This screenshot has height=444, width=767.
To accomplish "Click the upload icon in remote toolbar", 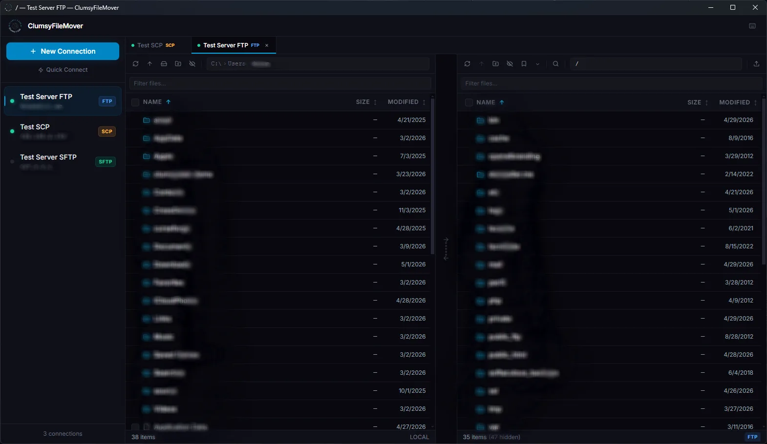I will (756, 64).
